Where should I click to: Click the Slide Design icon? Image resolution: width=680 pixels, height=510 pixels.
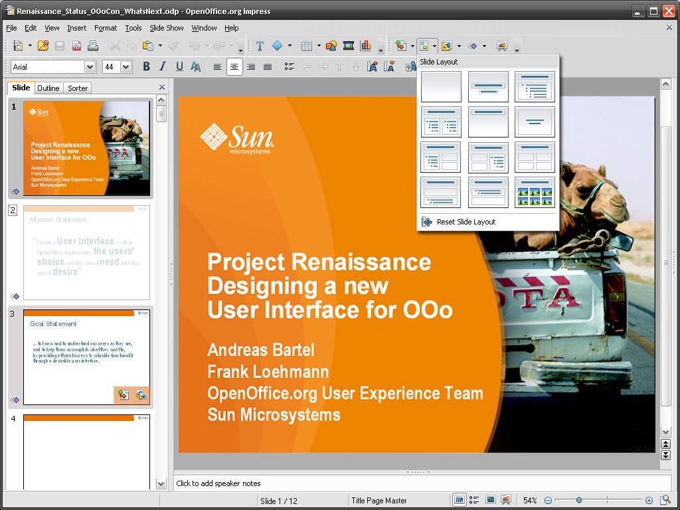coord(447,46)
